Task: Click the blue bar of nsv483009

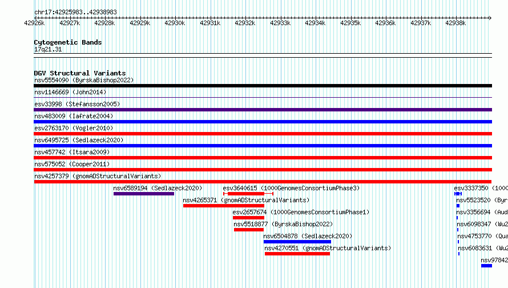Action: coord(263,122)
